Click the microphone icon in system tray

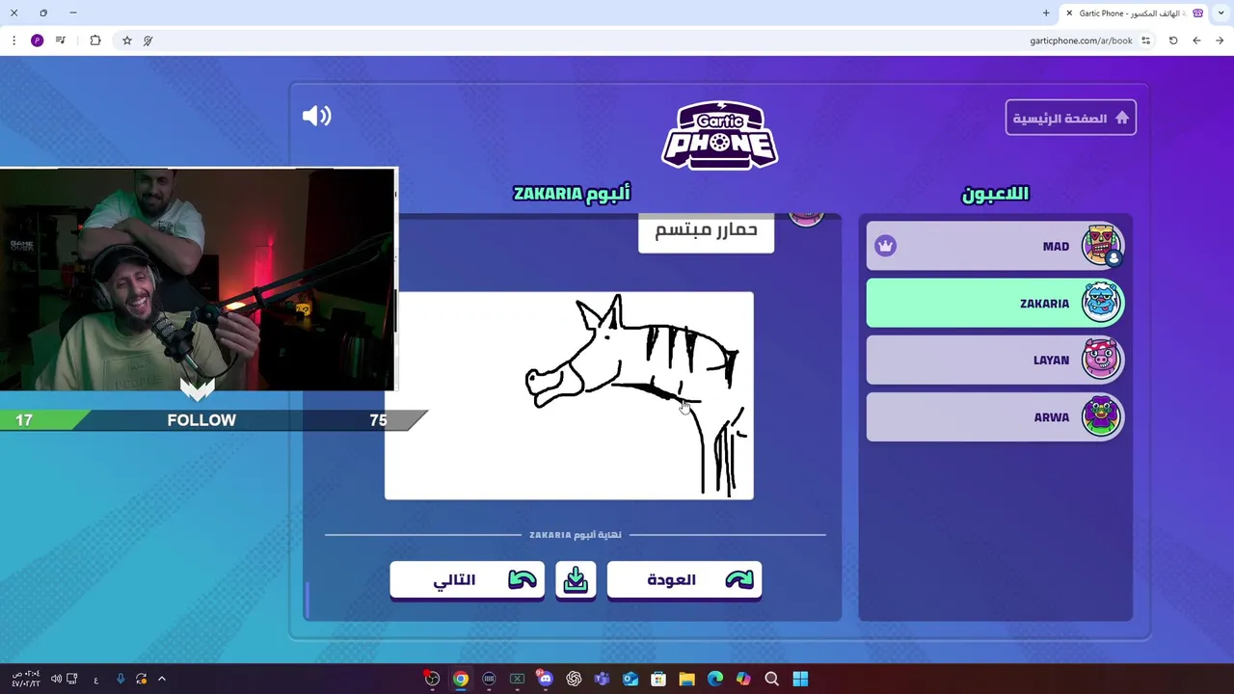[x=121, y=679]
